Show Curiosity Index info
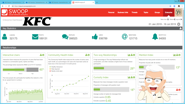The image size is (185, 104). pyautogui.click(x=134, y=77)
